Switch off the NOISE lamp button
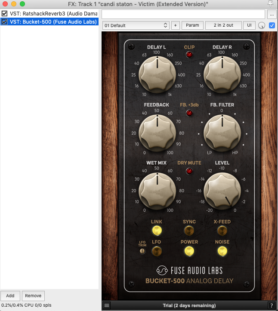278x311 pixels. 222,251
